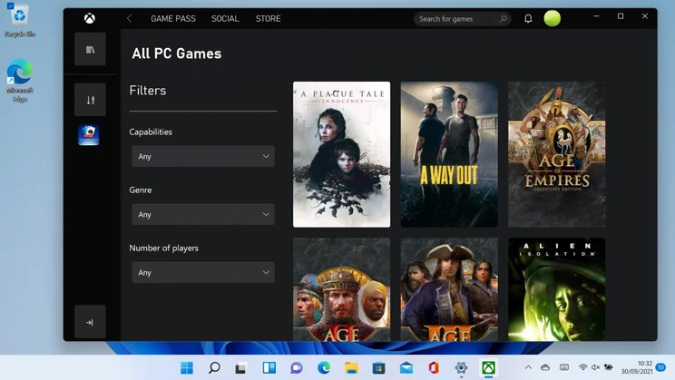
Task: Open the Solitaire game sidebar shortcut
Action: (x=89, y=135)
